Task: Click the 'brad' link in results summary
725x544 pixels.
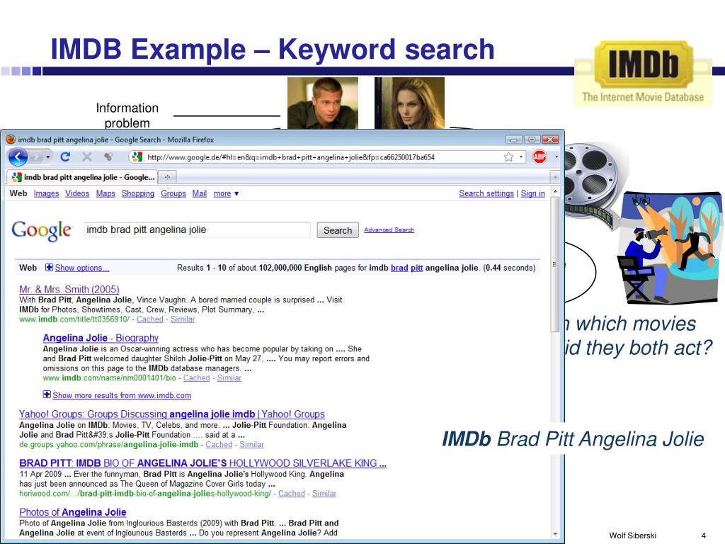Action: point(399,267)
